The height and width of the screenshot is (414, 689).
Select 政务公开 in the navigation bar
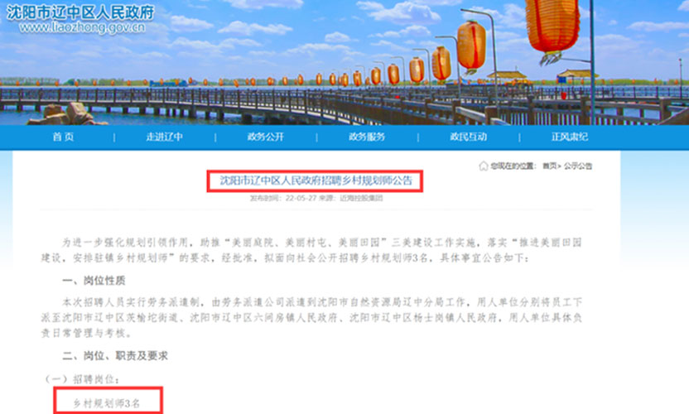(x=265, y=137)
